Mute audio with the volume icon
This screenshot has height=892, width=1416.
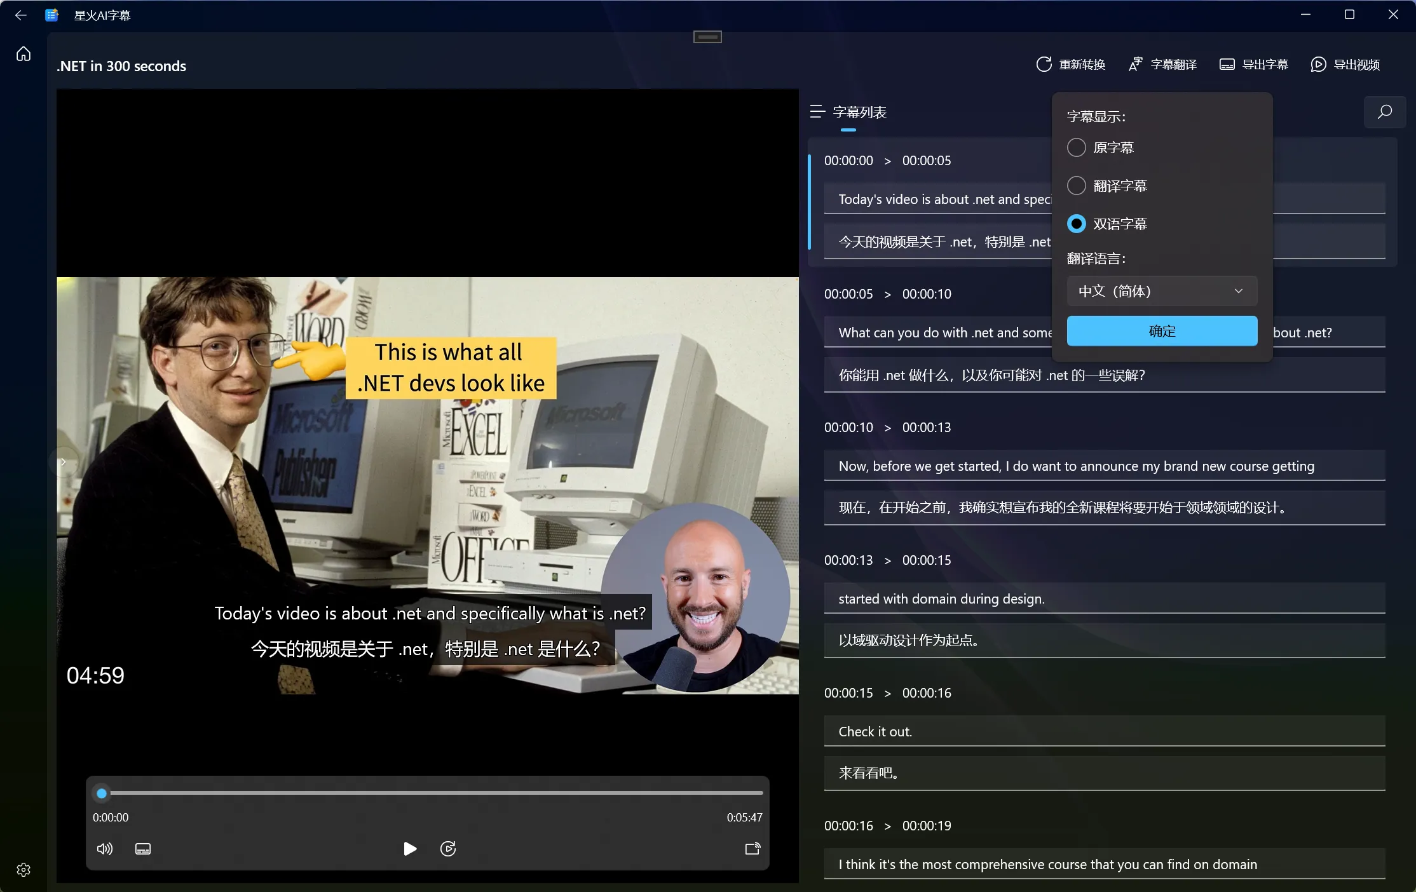pos(105,849)
